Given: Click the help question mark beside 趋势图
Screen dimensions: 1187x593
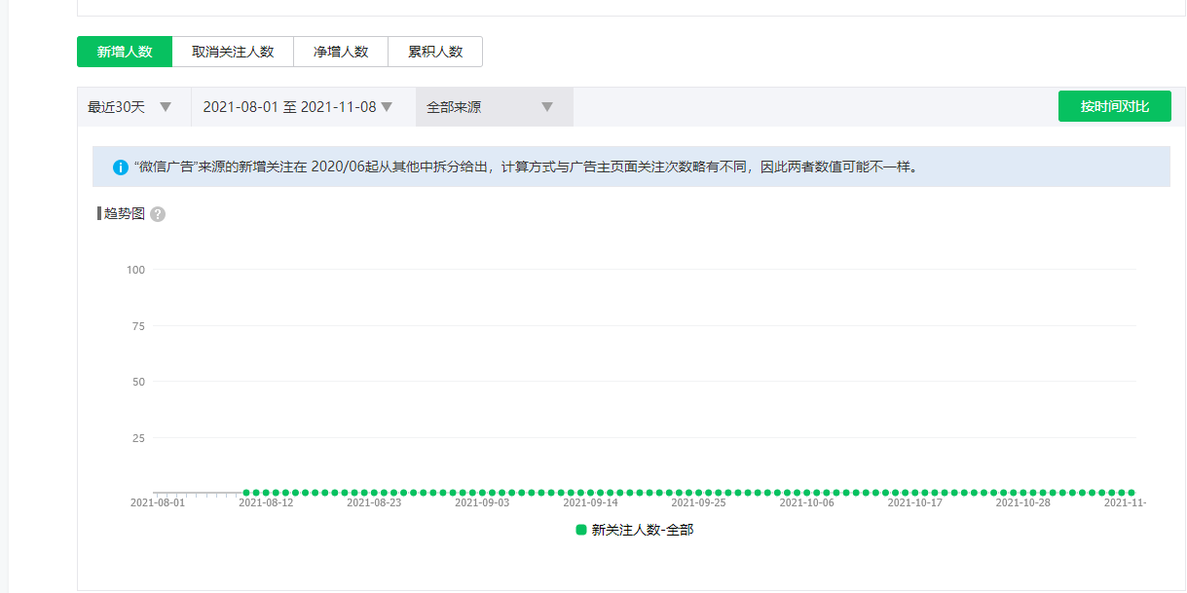Looking at the screenshot, I should [158, 214].
